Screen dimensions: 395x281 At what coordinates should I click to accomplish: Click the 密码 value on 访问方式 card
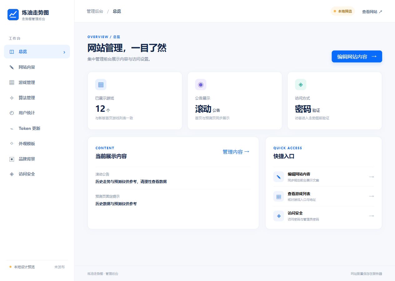point(303,109)
